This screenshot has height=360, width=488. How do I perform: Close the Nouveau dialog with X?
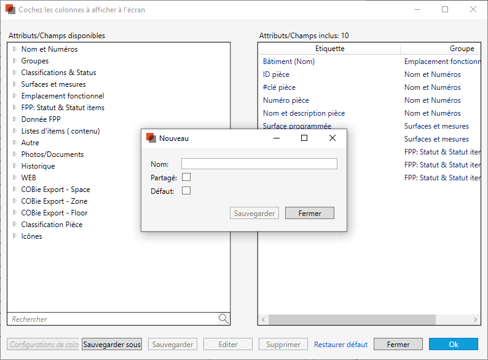tap(333, 138)
